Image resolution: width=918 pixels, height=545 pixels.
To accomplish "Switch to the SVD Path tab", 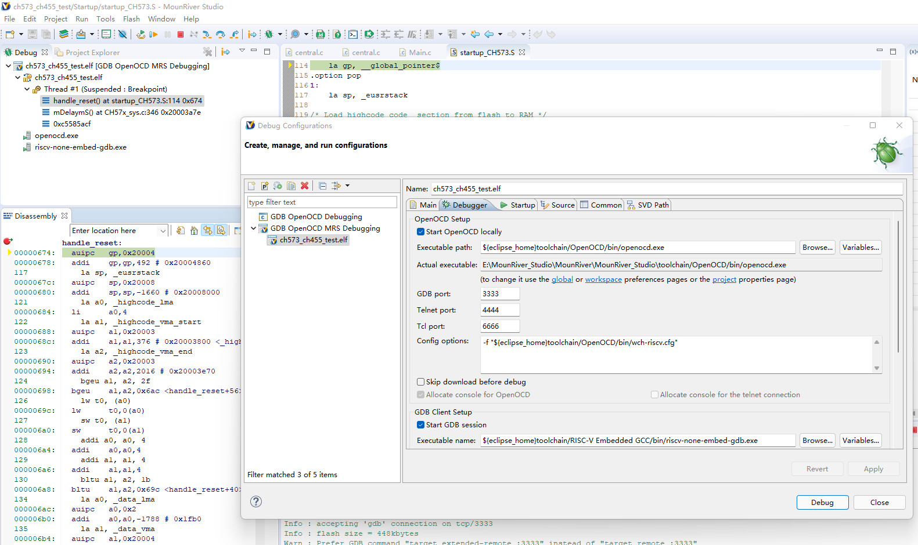I will [648, 205].
